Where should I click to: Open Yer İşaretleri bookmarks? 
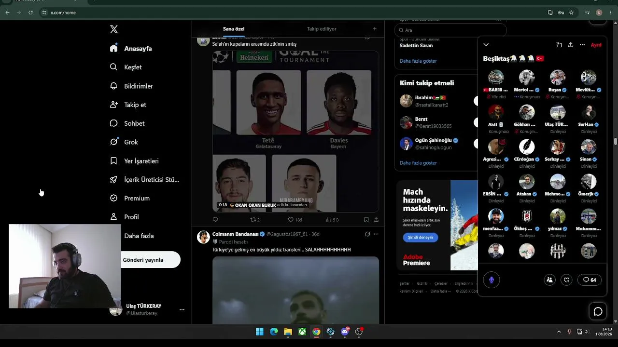pyautogui.click(x=134, y=161)
